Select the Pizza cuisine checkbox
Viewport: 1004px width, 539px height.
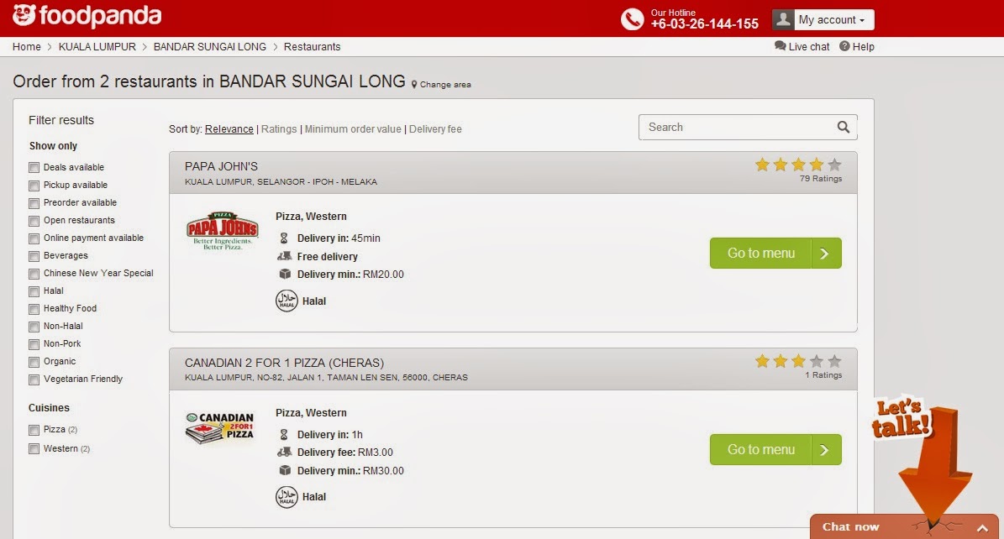click(x=34, y=430)
